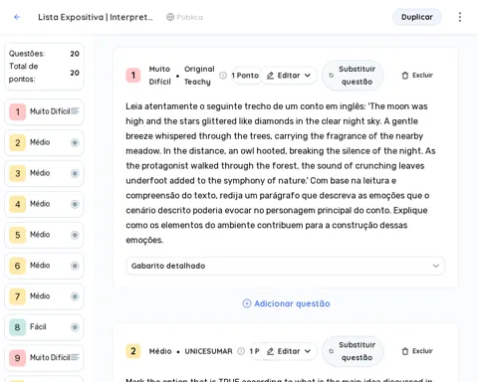
Task: Click the info icon in question 1 header
Action: pyautogui.click(x=223, y=76)
